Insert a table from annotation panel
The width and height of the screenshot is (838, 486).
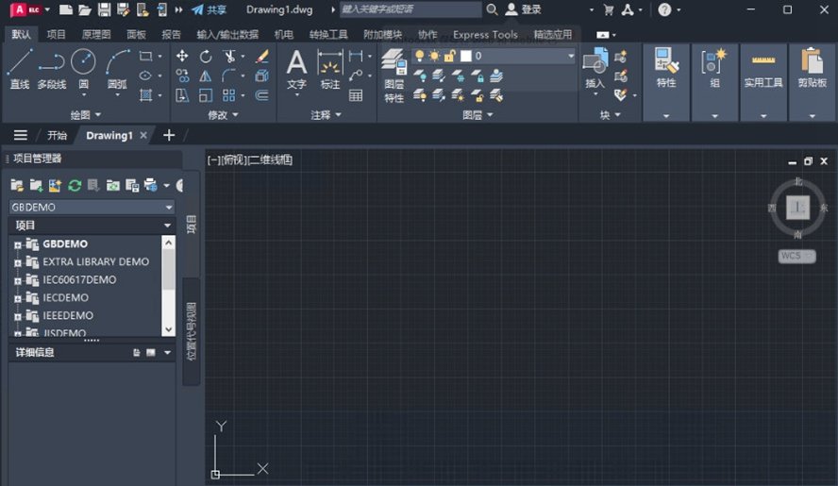[356, 95]
